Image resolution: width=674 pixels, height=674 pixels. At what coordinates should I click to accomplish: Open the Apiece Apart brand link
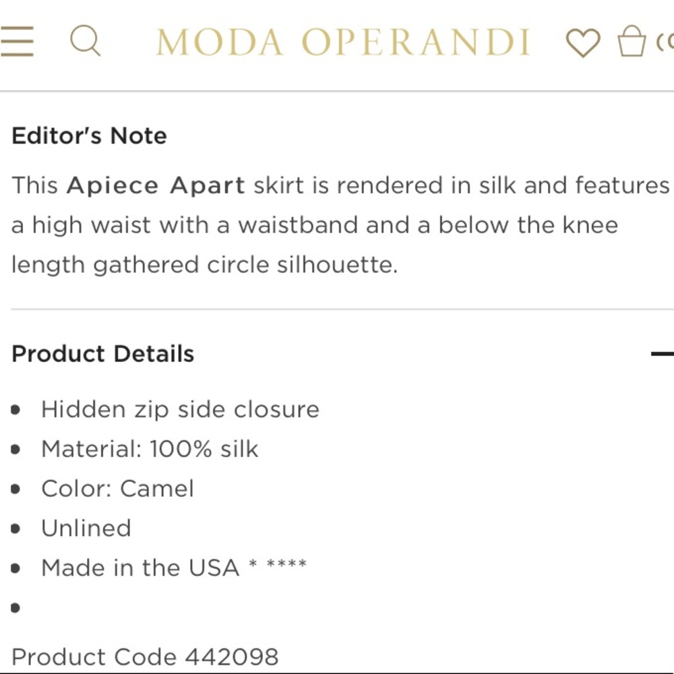tap(156, 185)
